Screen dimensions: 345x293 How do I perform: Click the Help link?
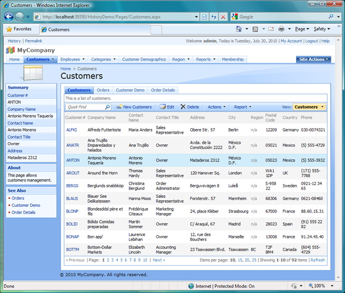coord(326,41)
